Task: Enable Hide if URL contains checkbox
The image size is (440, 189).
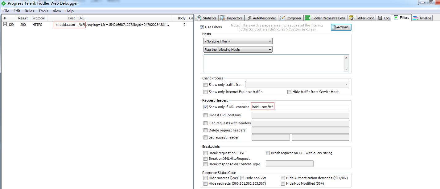Action: 205,115
